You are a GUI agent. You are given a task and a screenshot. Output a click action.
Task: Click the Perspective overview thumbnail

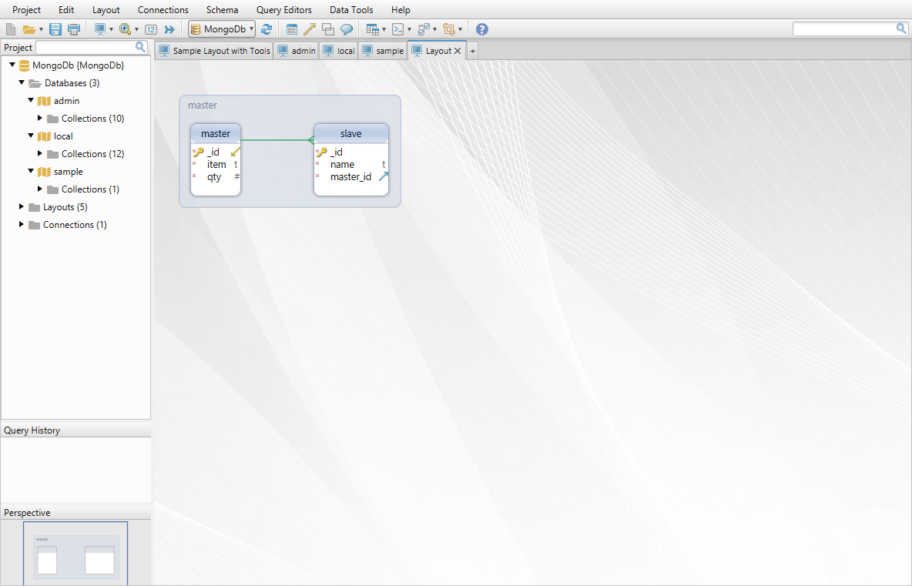coord(75,554)
